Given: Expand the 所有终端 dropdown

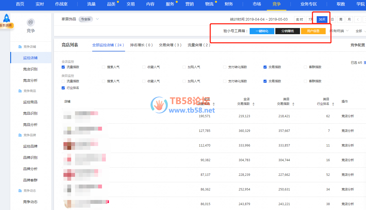Looking at the screenshot, I should (x=339, y=31).
